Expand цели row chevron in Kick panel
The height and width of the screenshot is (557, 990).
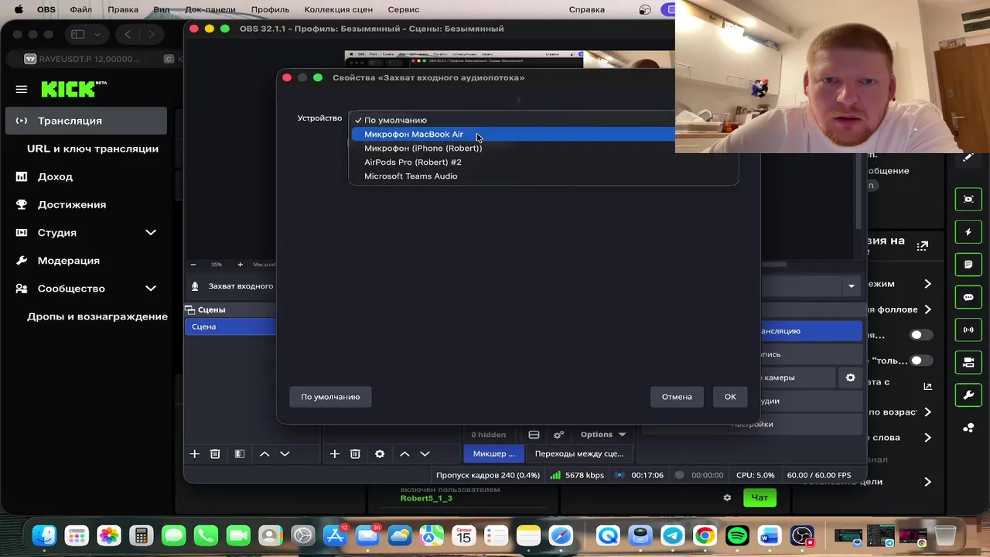927,482
